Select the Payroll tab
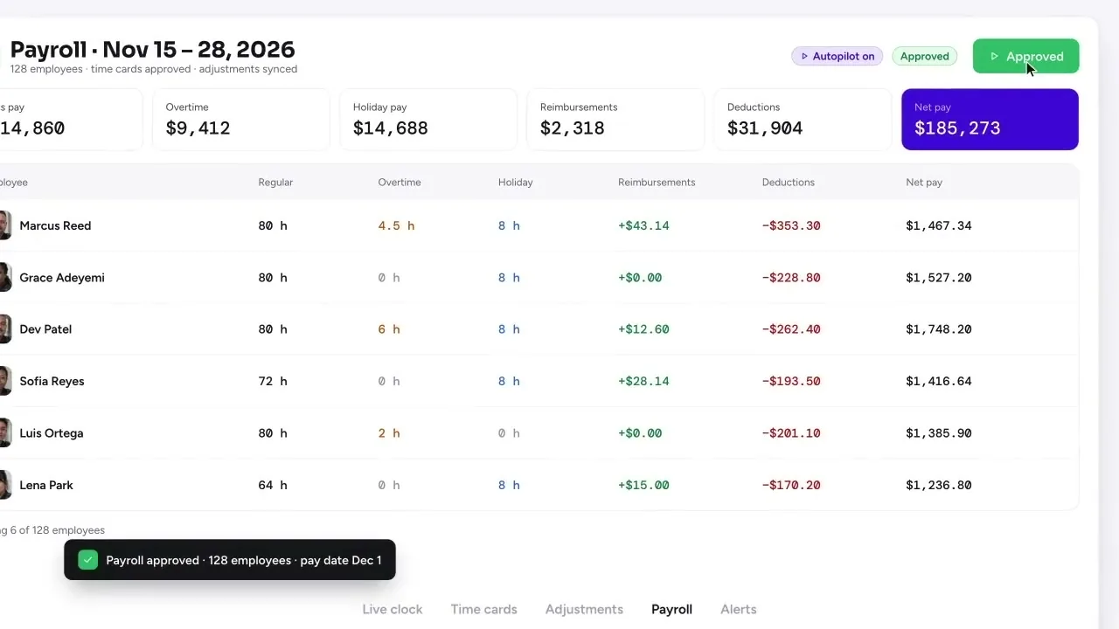The height and width of the screenshot is (629, 1119). [x=671, y=609]
